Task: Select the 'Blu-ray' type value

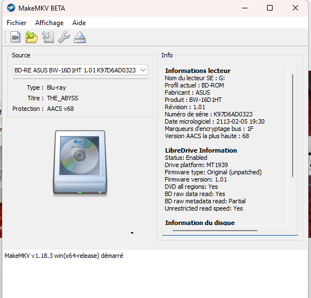Action: [x=56, y=87]
